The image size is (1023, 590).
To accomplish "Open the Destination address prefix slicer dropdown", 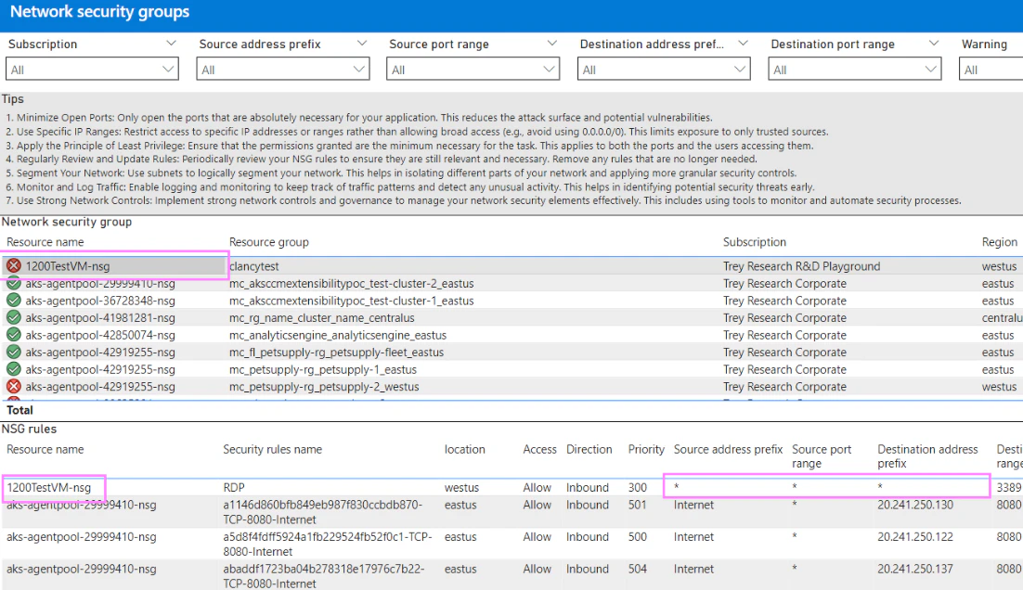I will (x=664, y=69).
